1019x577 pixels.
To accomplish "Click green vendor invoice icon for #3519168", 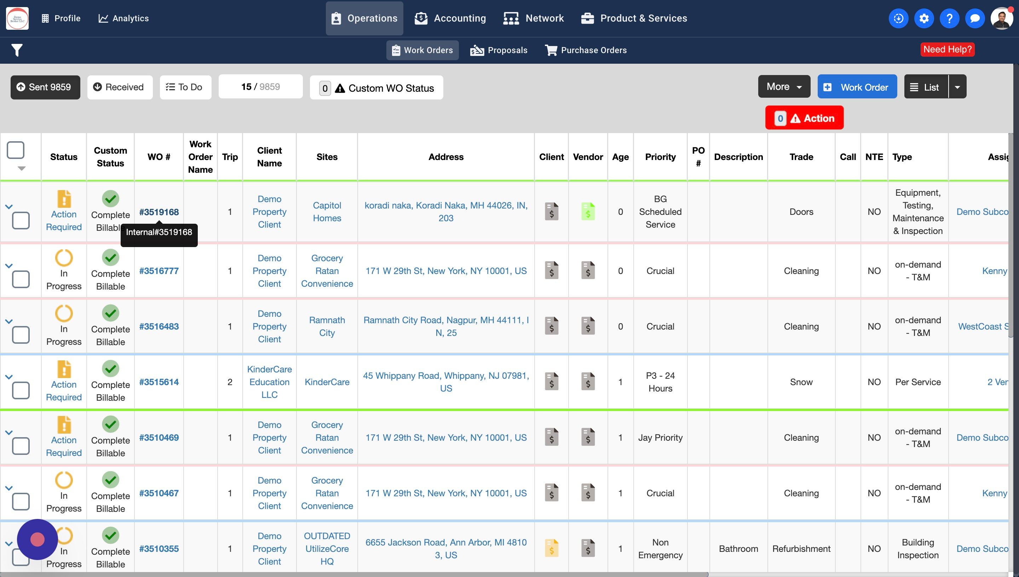I will point(588,212).
